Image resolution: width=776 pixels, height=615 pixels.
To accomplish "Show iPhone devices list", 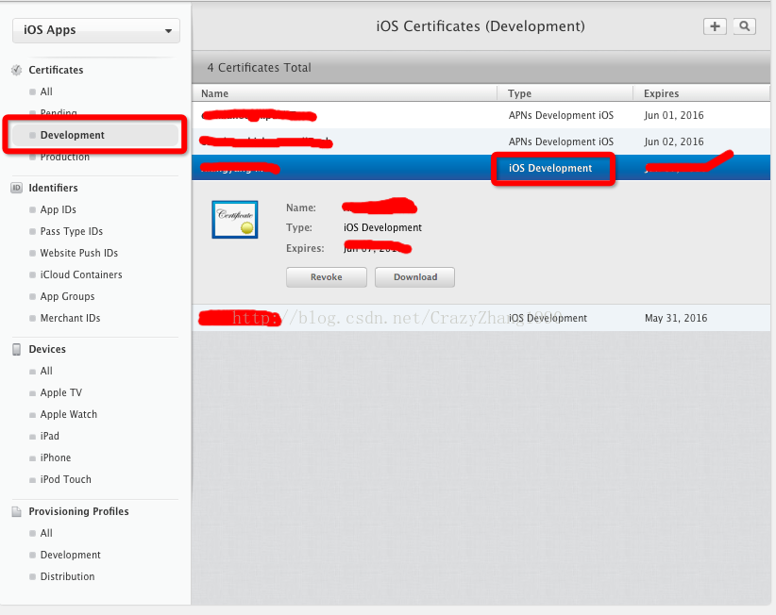I will 55,457.
